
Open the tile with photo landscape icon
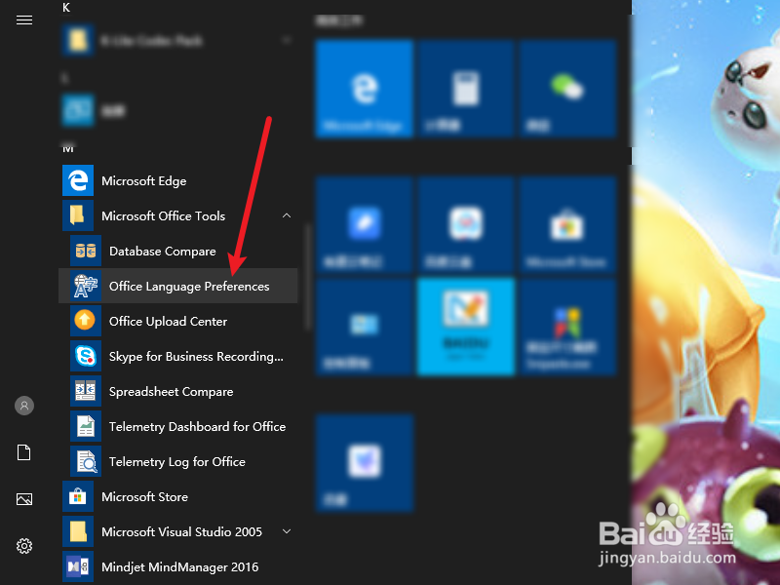pos(365,327)
